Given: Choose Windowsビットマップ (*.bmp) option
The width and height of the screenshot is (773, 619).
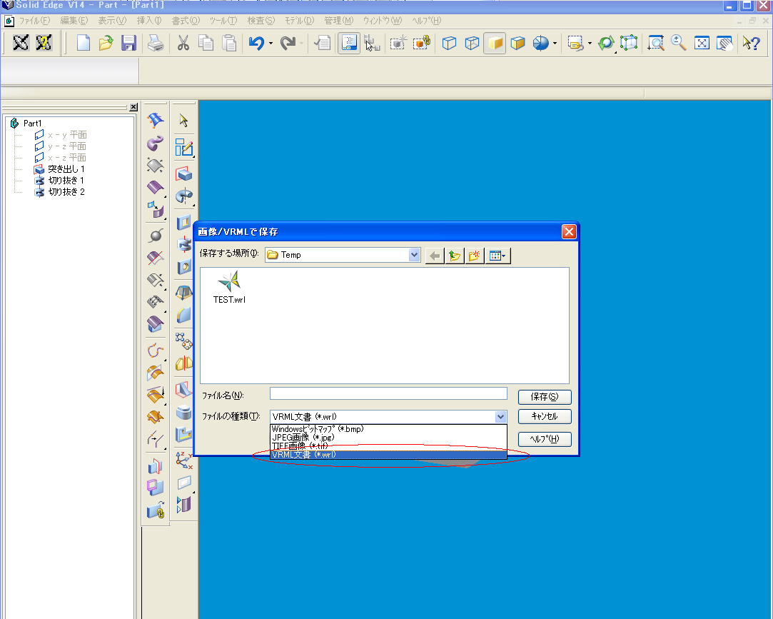Looking at the screenshot, I should point(388,429).
